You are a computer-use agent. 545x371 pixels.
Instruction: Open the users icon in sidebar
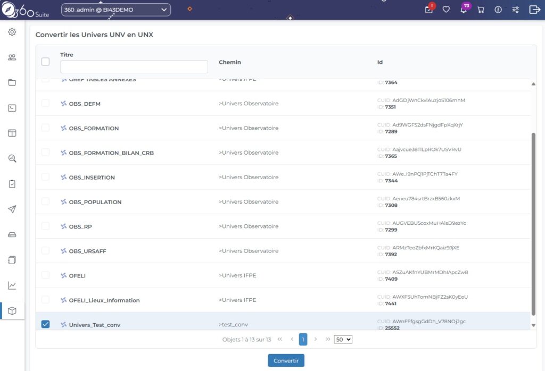[x=12, y=57]
